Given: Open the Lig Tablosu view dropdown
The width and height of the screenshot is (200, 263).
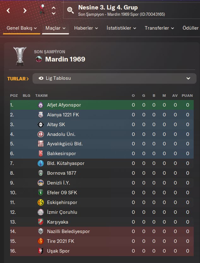Looking at the screenshot, I should click(114, 79).
